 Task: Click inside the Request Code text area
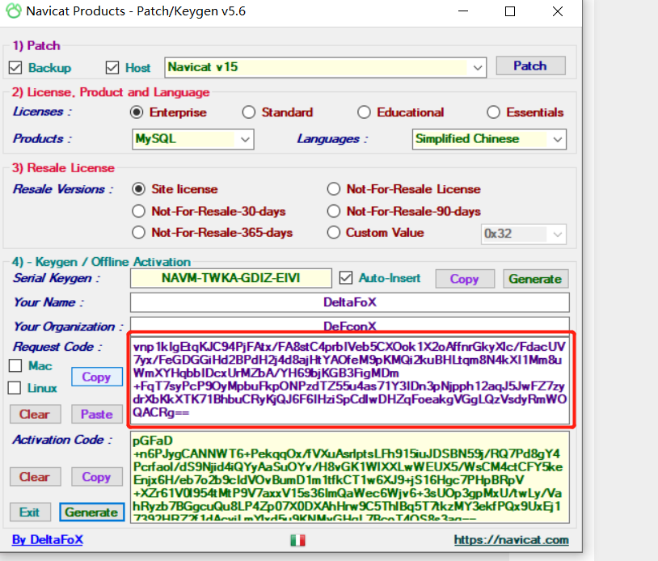coord(349,381)
